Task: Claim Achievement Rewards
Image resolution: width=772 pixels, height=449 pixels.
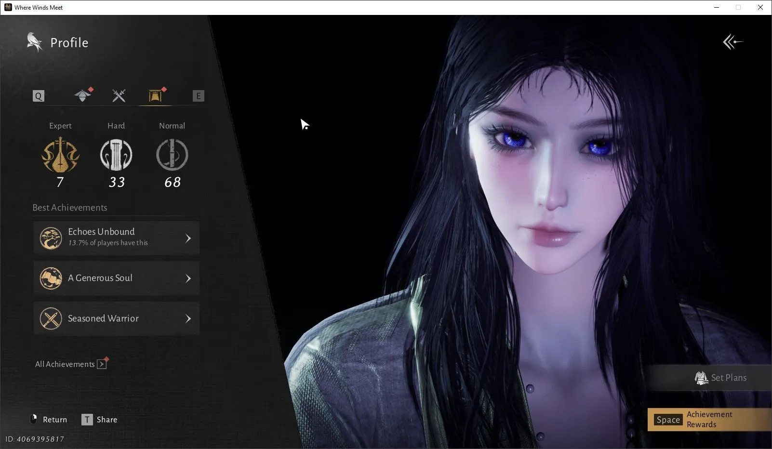Action: 709,419
